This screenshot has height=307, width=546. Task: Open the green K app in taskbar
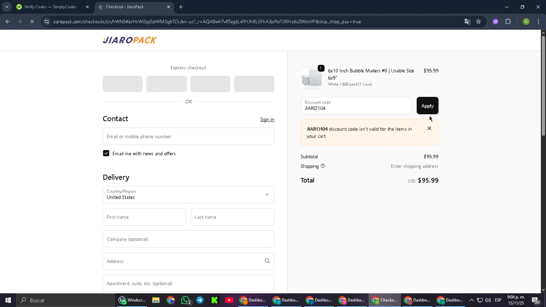(214, 300)
